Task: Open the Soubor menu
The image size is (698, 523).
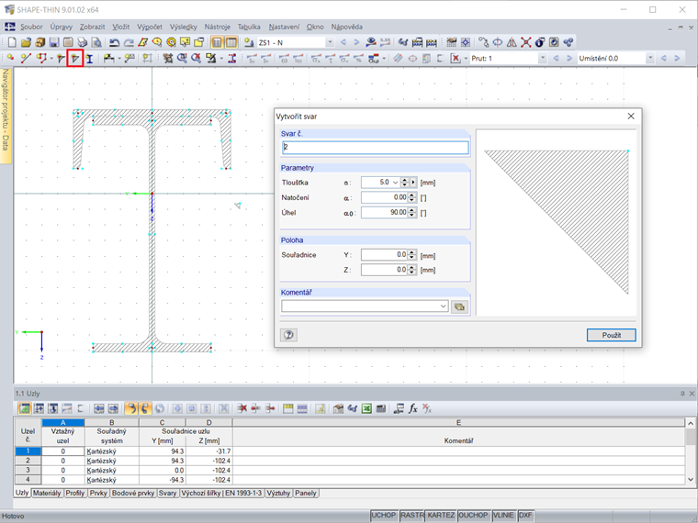Action: pos(31,27)
